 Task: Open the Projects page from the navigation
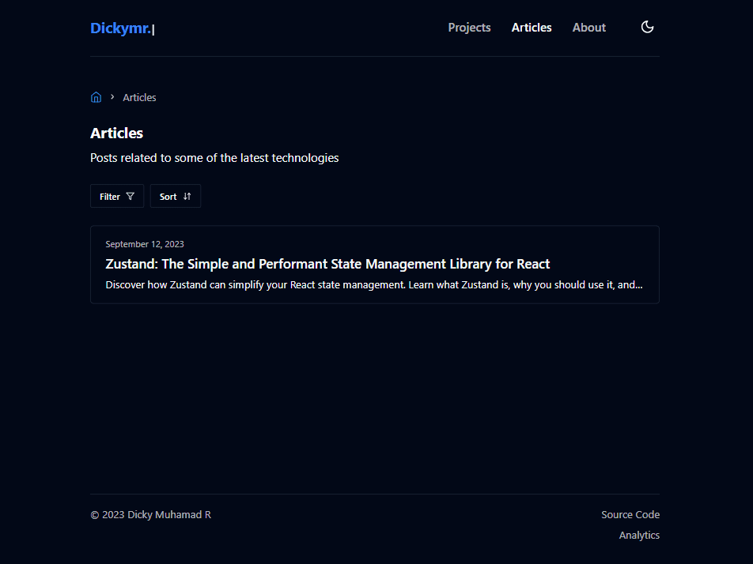(469, 28)
